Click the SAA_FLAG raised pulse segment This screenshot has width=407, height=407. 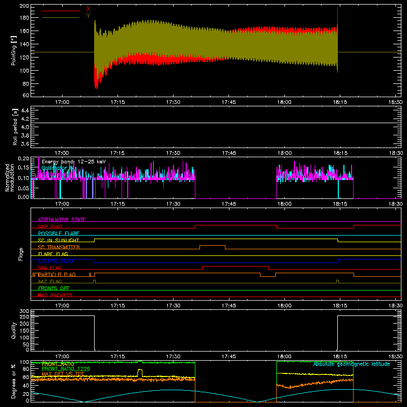tap(235, 266)
